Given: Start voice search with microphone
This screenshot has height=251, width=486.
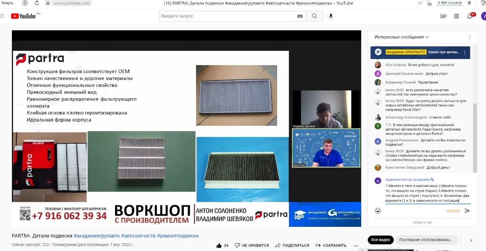Looking at the screenshot, I should click(x=331, y=16).
